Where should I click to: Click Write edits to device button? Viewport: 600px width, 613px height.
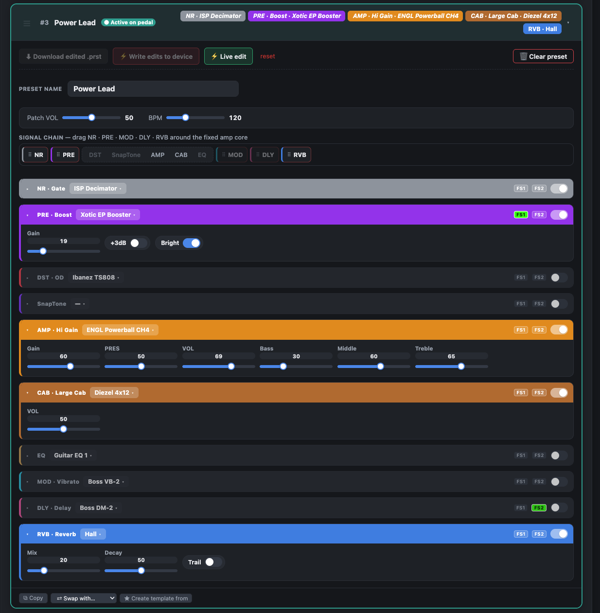156,56
